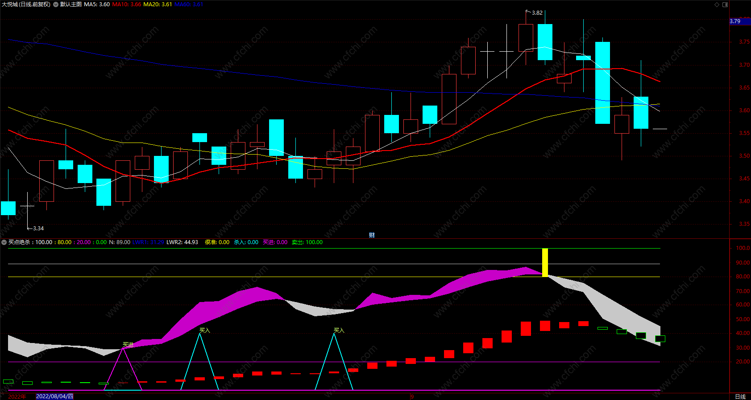751x400 pixels.
Task: Open the main chart indicator dropdown arrow
Action: (56, 4)
